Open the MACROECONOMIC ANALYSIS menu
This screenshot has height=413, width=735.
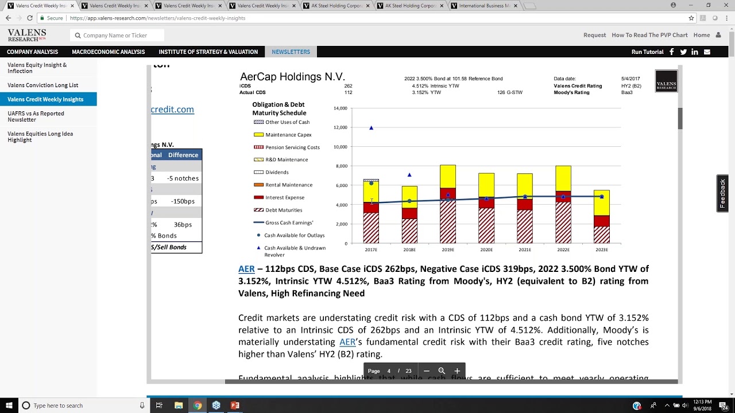(109, 52)
